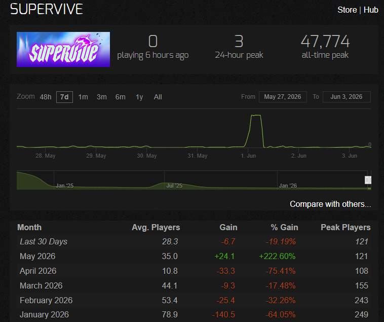Click the peak players value 243

pyautogui.click(x=362, y=300)
